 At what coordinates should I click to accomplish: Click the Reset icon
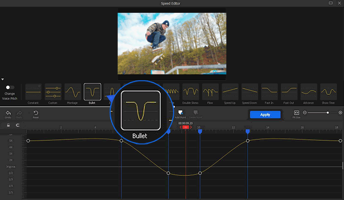pos(36,113)
